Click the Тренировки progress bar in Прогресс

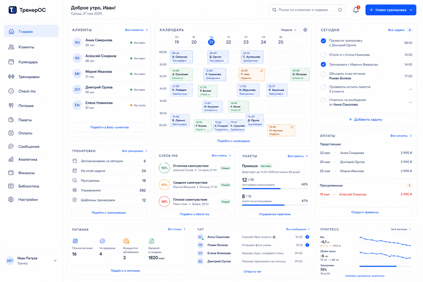(385, 266)
